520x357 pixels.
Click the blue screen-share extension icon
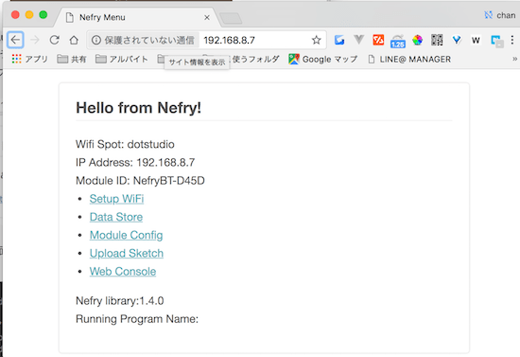(497, 41)
